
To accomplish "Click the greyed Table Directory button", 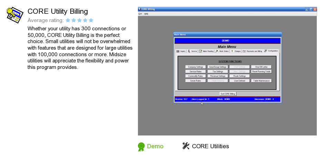I will click(x=218, y=81).
